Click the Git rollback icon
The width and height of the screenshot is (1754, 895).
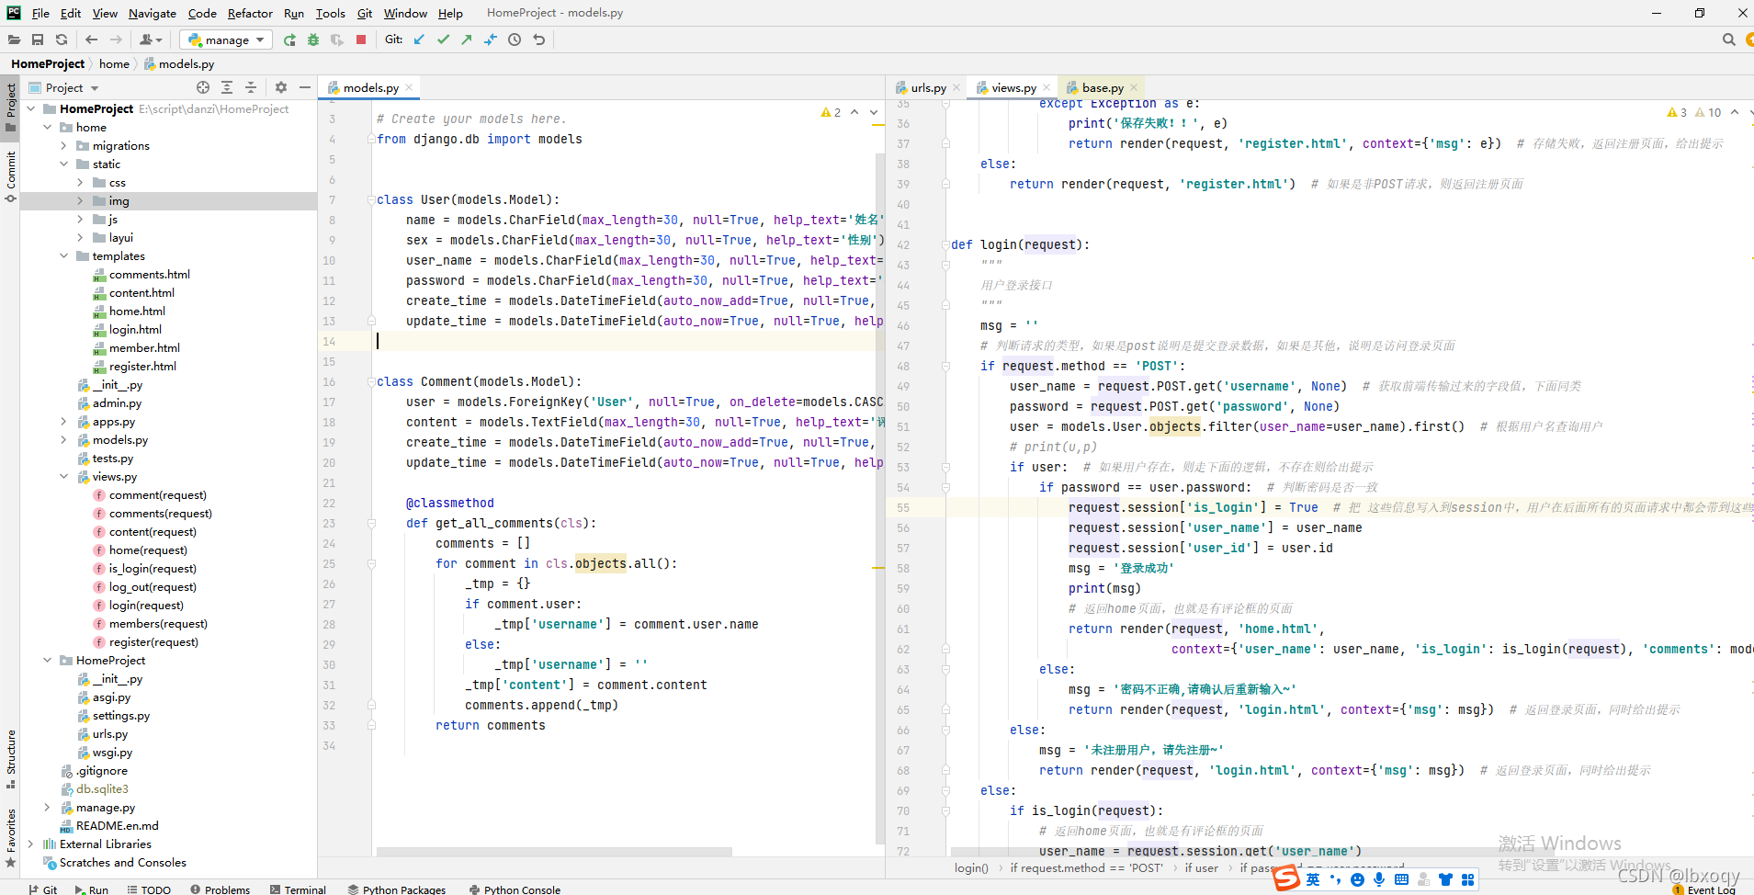(539, 40)
